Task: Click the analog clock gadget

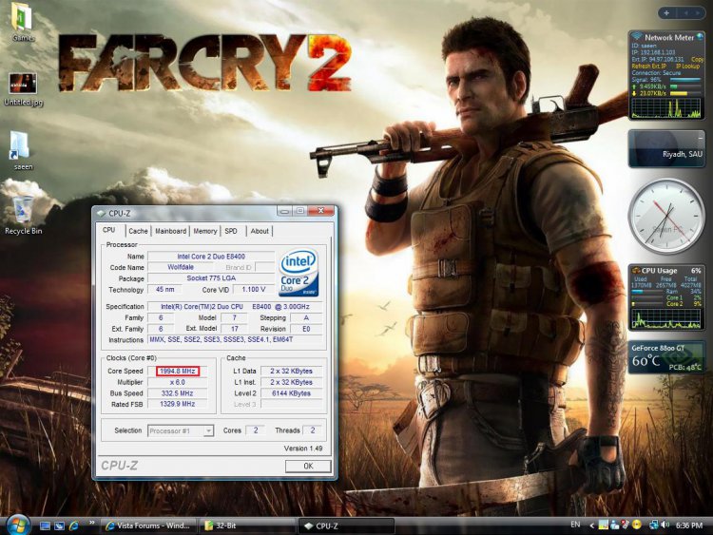Action: point(666,216)
